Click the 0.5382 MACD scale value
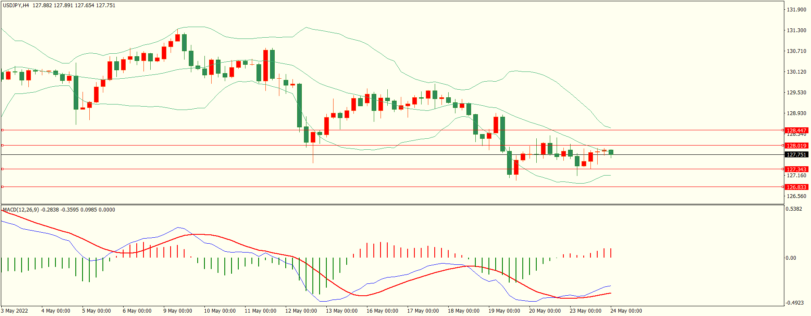The width and height of the screenshot is (811, 316). (794, 209)
